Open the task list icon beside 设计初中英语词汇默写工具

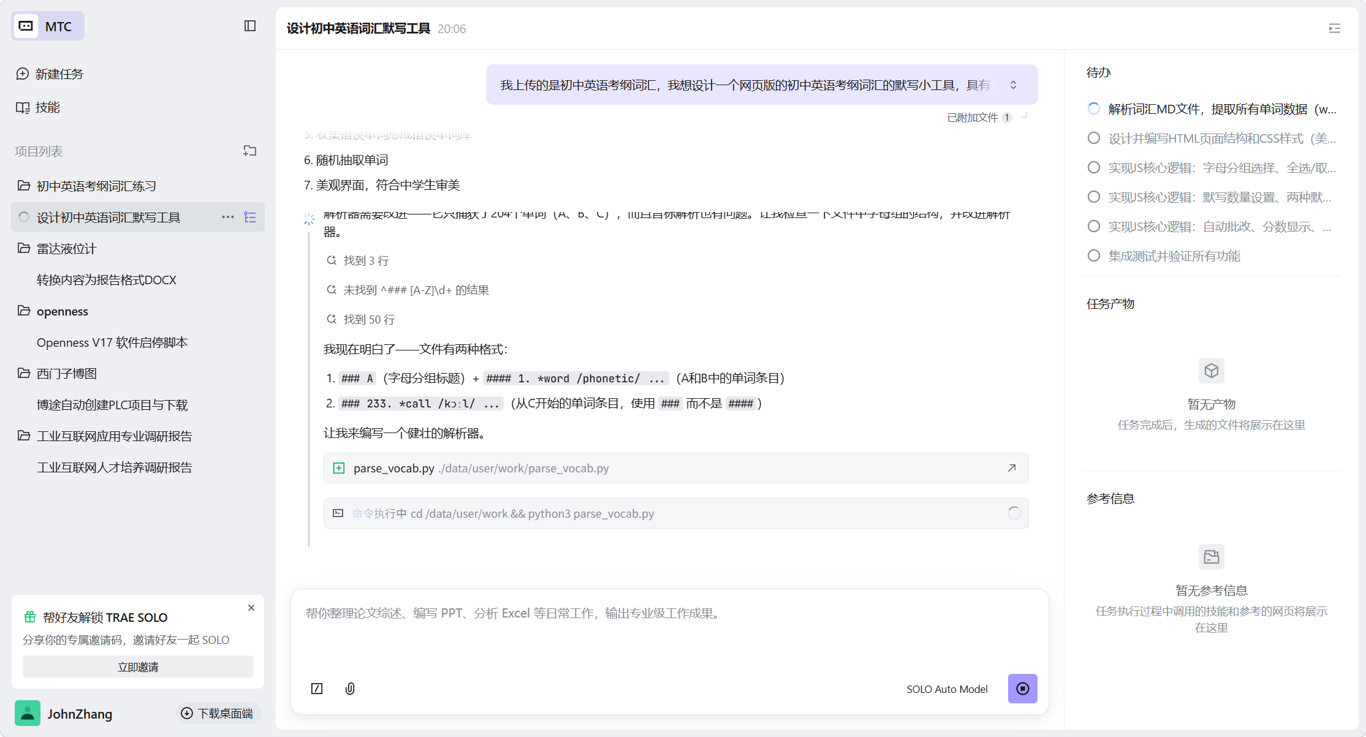click(x=250, y=217)
